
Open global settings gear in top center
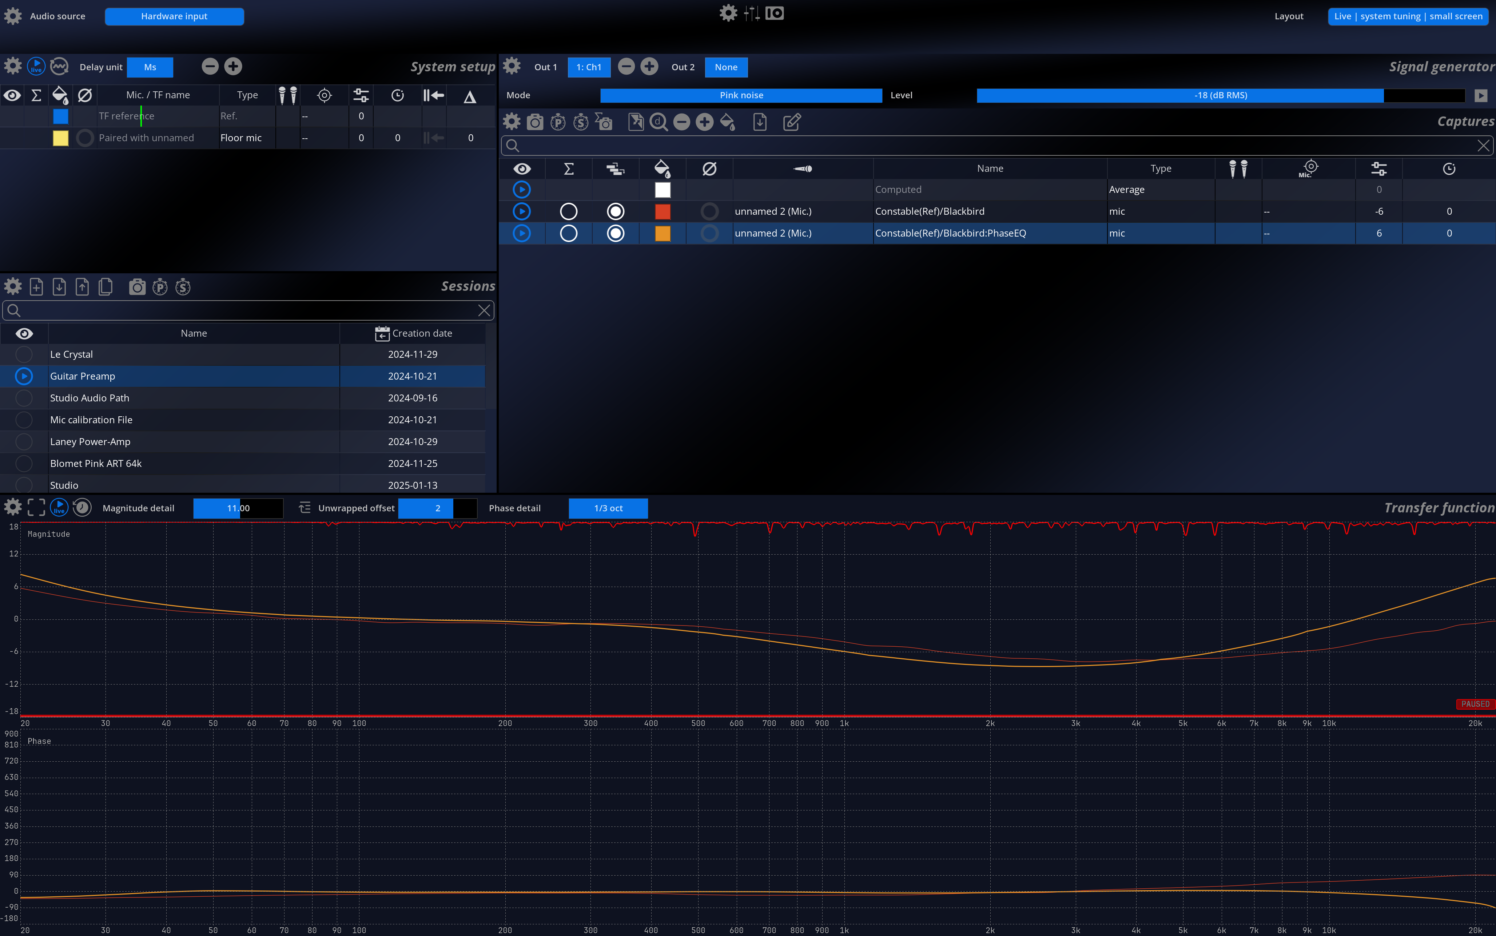click(728, 13)
